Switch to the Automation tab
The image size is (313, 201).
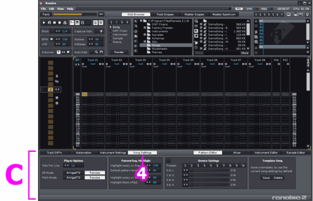[x=84, y=152]
